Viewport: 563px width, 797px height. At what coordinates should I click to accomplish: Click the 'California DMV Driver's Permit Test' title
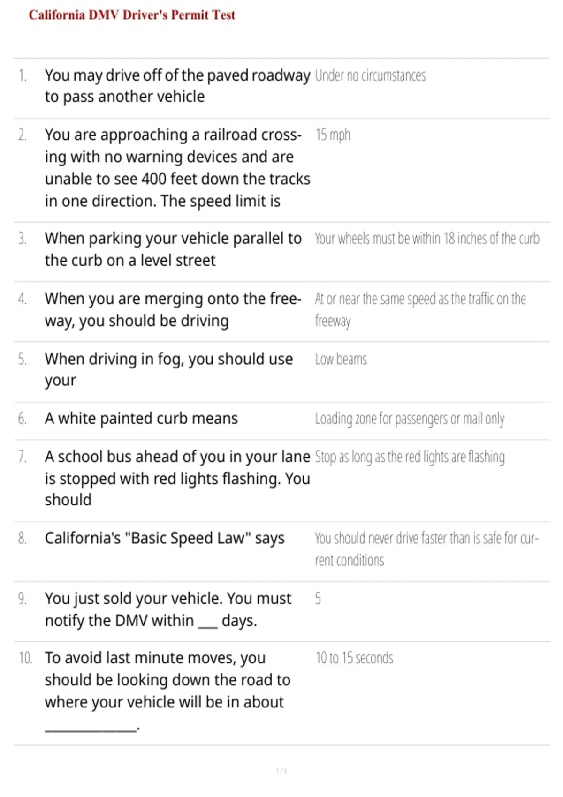pos(132,15)
